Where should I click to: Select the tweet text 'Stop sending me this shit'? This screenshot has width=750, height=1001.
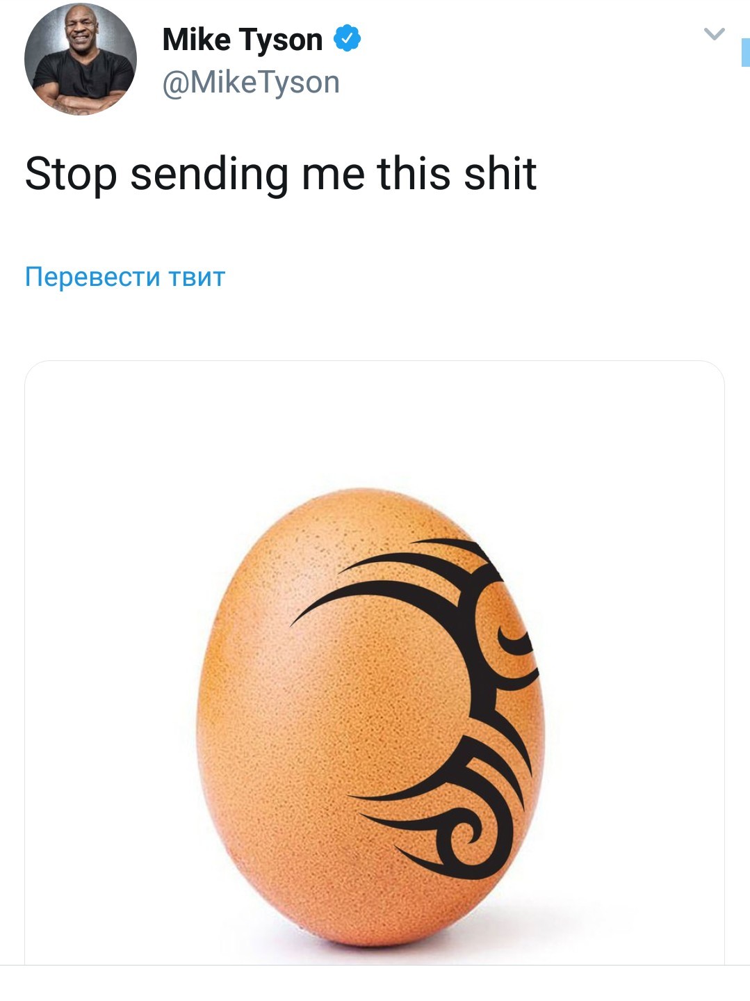point(281,174)
